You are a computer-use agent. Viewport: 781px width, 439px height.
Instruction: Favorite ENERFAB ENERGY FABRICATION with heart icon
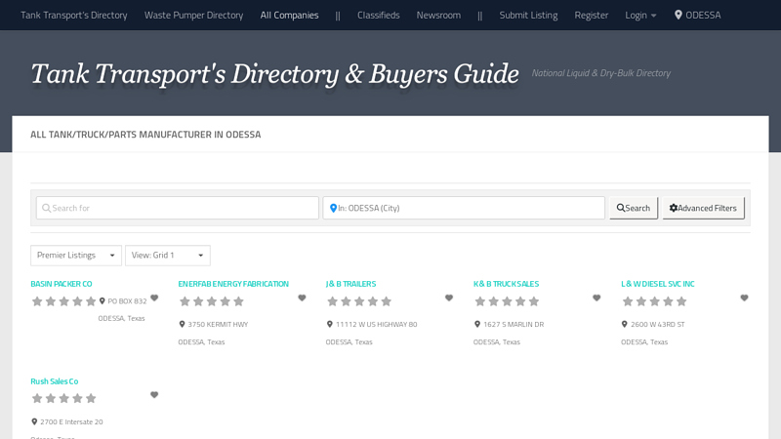[x=302, y=299]
